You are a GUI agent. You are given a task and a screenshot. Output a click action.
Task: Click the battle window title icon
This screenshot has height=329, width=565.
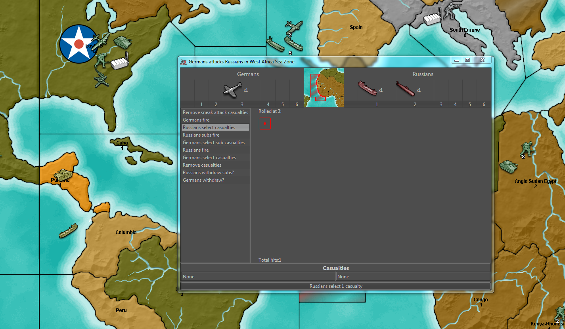[184, 61]
